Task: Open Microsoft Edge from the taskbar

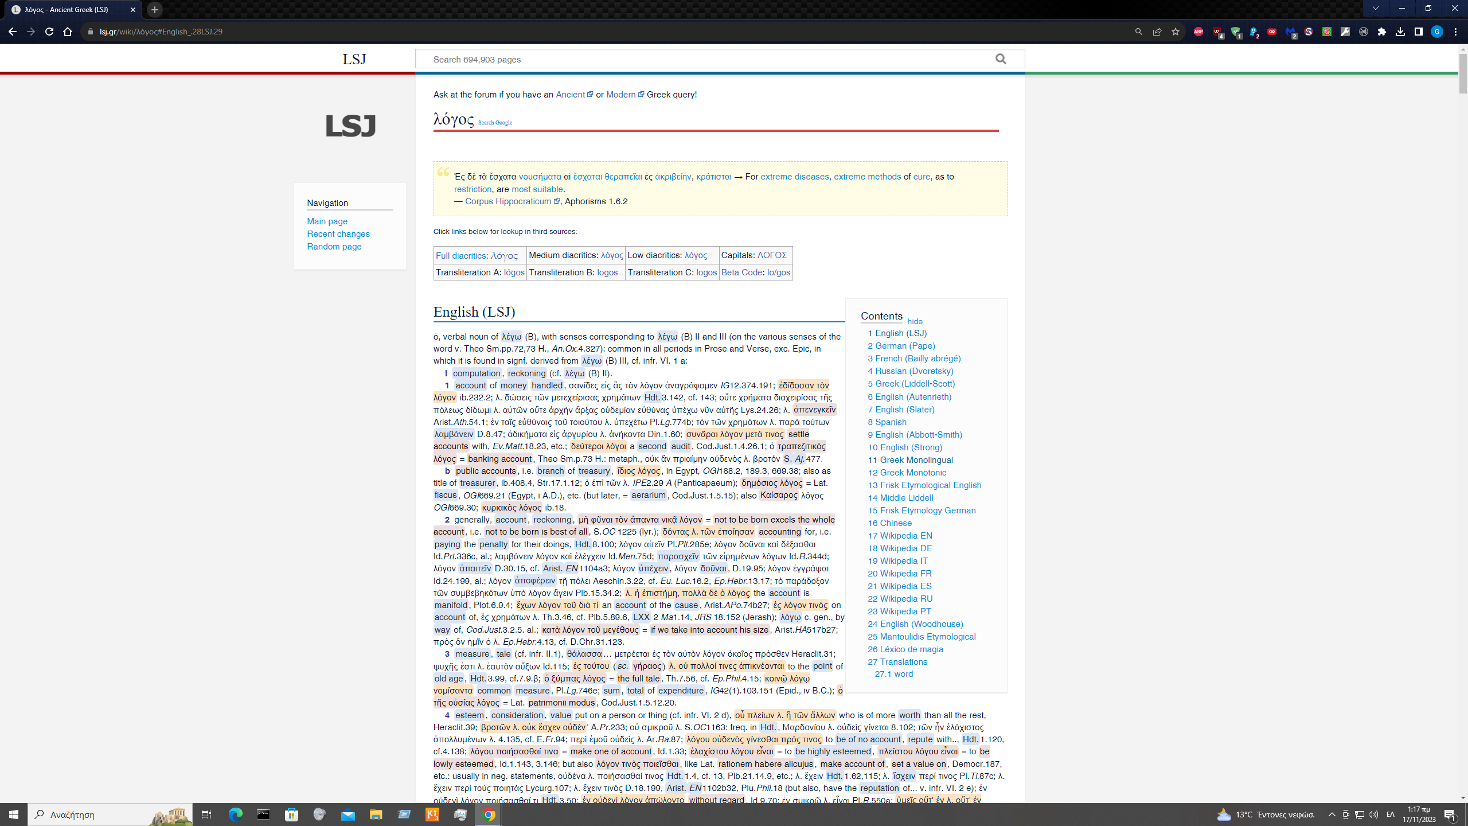Action: [235, 815]
